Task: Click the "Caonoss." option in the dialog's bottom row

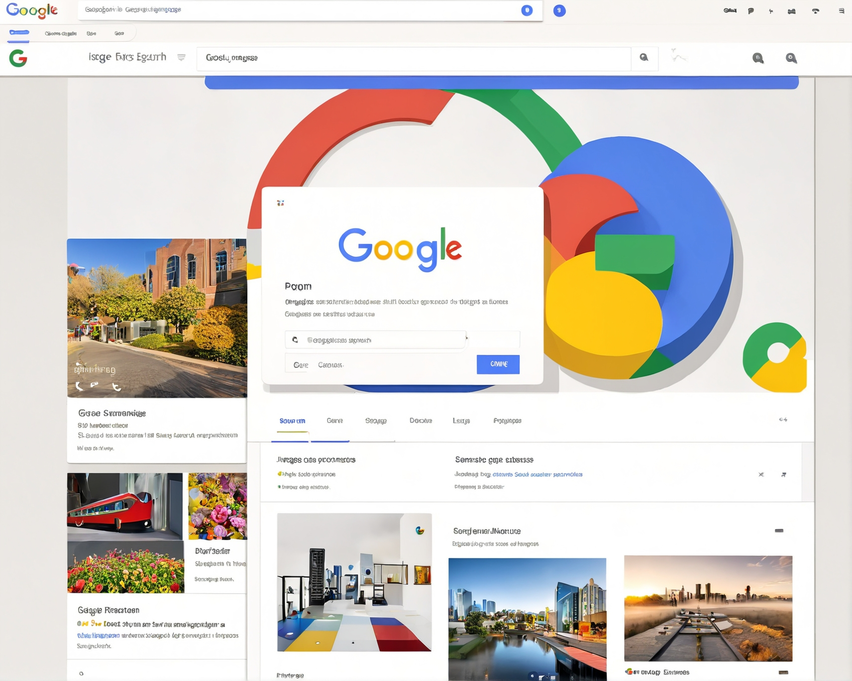Action: [331, 365]
